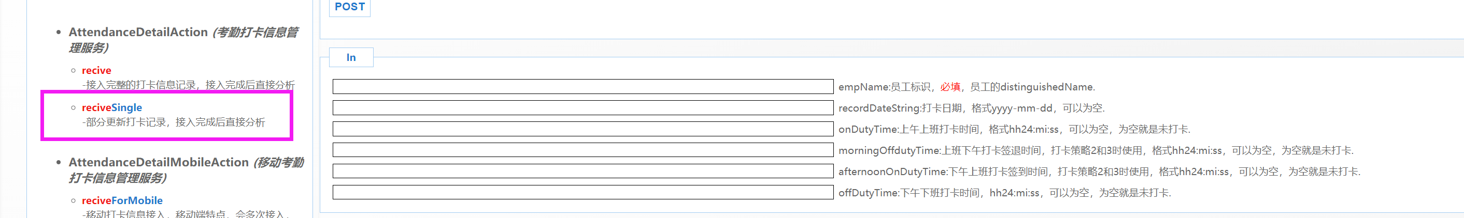This screenshot has height=218, width=1464.
Task: Click the description text under reciveSingle
Action: [174, 122]
